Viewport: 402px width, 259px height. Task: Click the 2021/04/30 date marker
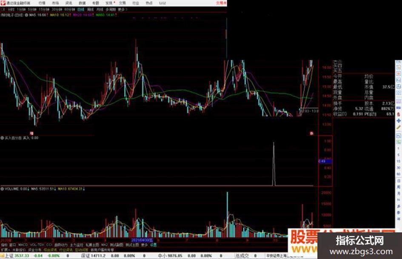(x=142, y=240)
